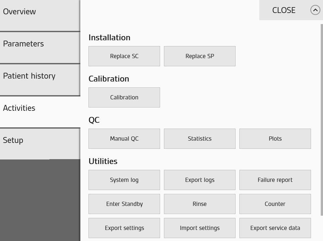The image size is (323, 241).
Task: Click the CLOSE chevron-up icon
Action: pos(315,10)
